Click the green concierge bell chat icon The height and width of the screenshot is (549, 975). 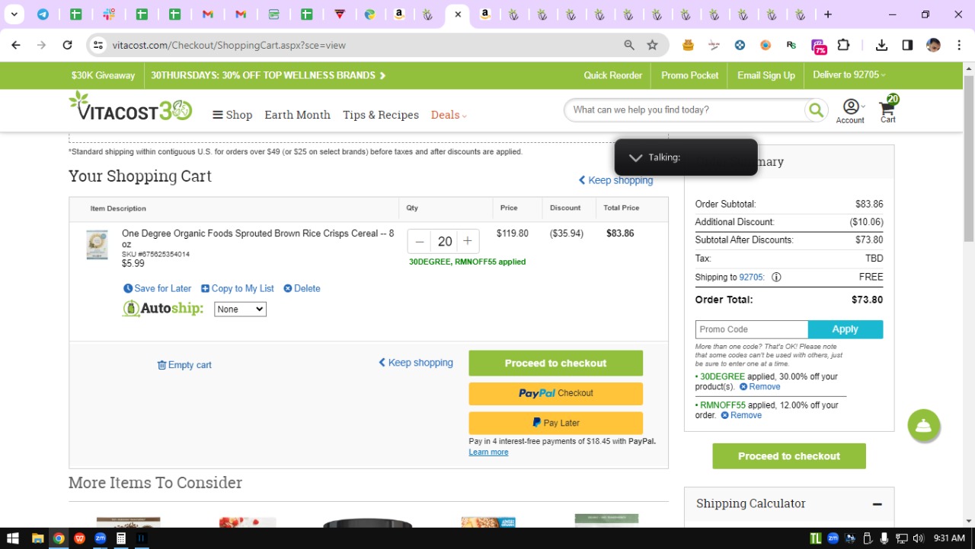click(924, 426)
